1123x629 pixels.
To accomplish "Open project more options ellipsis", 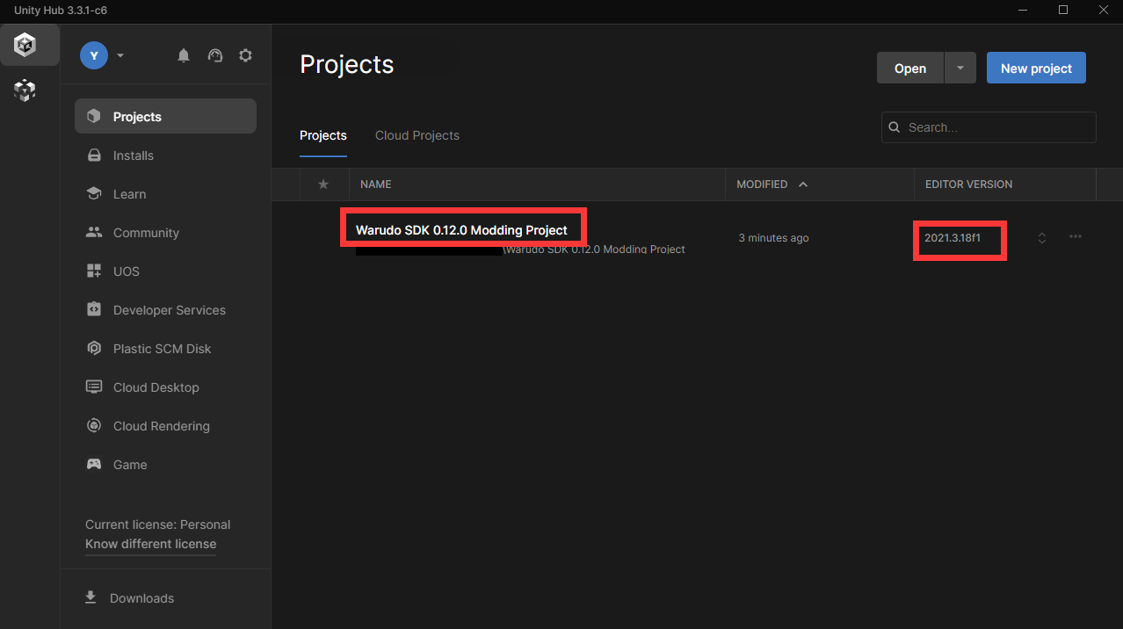I will click(1076, 237).
